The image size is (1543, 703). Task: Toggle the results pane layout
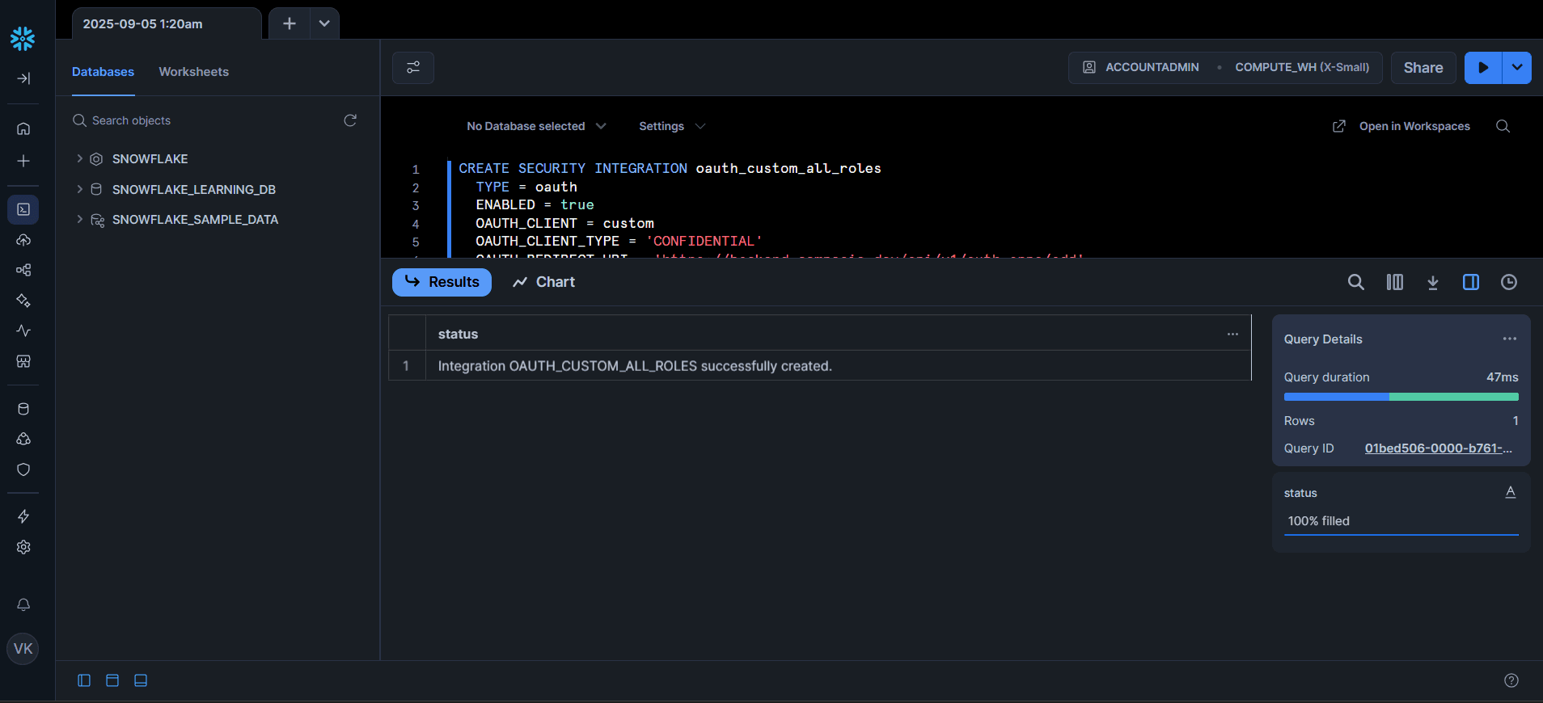(x=141, y=680)
